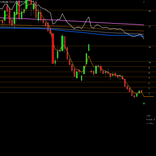This screenshot has width=156, height=156.
Task: Click the last price value 1.93
Action: tap(148, 116)
